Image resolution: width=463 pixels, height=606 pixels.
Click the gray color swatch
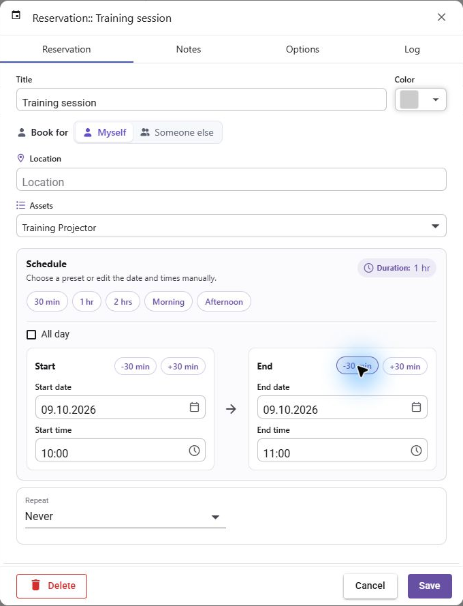pos(409,100)
